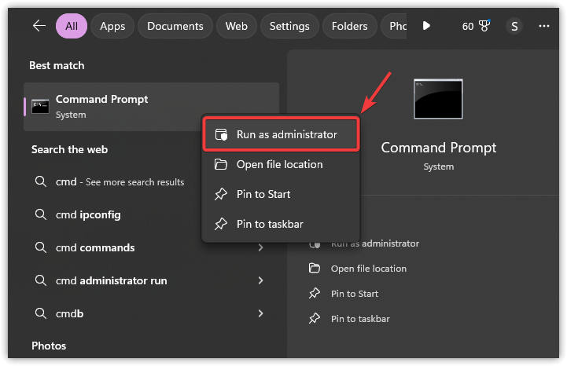Click the rewards trophy points icon
The image size is (567, 366).
[485, 26]
